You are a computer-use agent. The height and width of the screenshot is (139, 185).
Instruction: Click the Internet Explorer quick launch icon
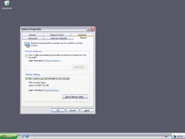(27, 136)
